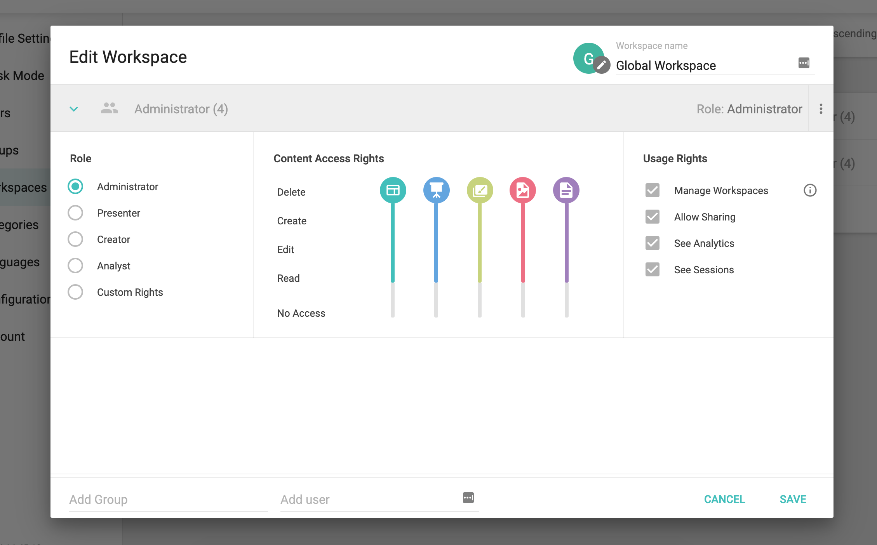Click the purple access level slider bar

point(566,260)
